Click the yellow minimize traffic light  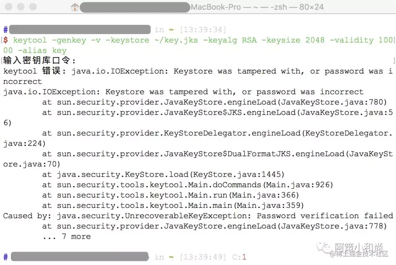click(21, 7)
